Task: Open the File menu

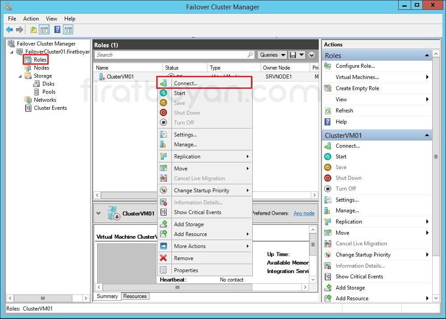Action: pyautogui.click(x=12, y=19)
